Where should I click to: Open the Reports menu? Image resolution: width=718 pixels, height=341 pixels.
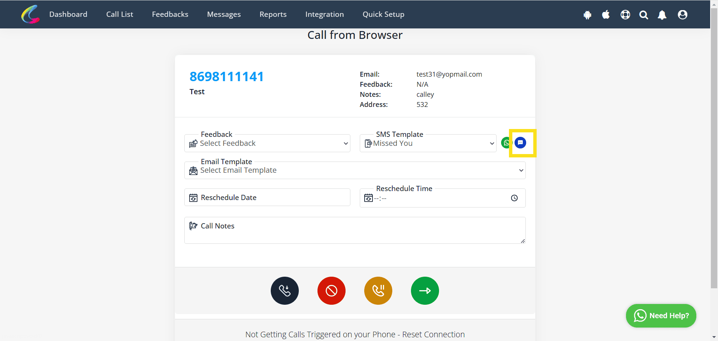pos(273,14)
